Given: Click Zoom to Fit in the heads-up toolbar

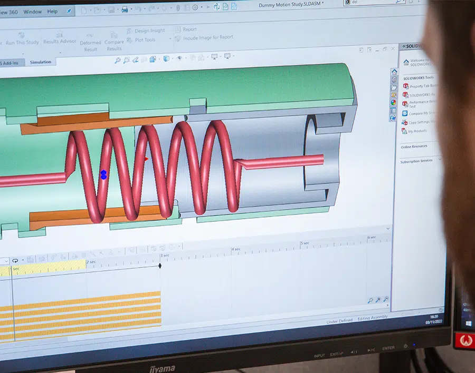Looking at the screenshot, I should [117, 59].
